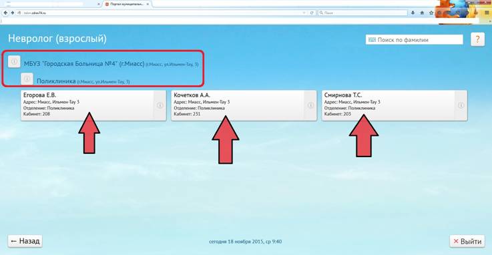Go back with the Назад button
Screen dimensions: 492x255
click(x=25, y=241)
